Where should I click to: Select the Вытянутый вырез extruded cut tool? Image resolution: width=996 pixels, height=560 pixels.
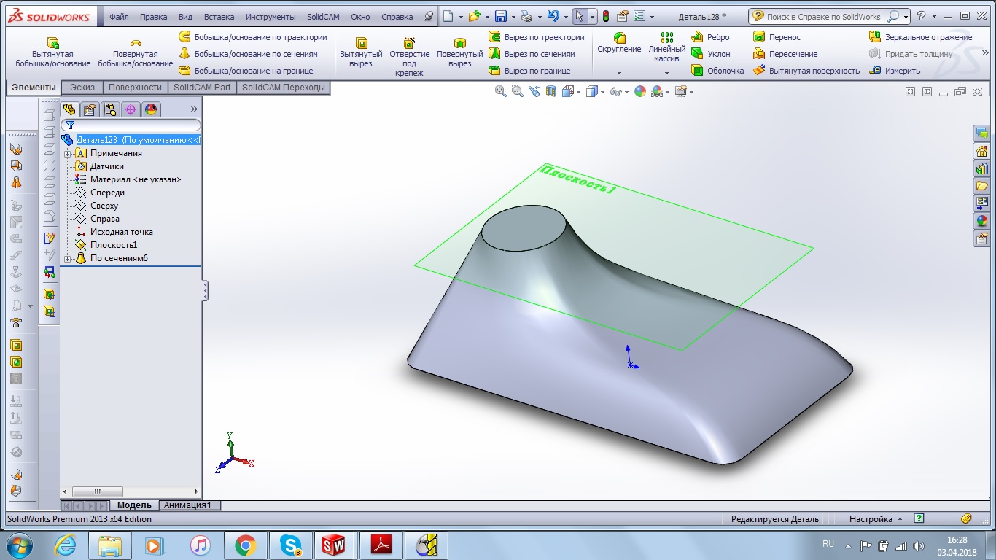pyautogui.click(x=361, y=53)
